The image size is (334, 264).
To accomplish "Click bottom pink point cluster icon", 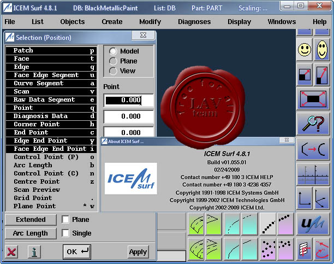I will [x=285, y=249].
